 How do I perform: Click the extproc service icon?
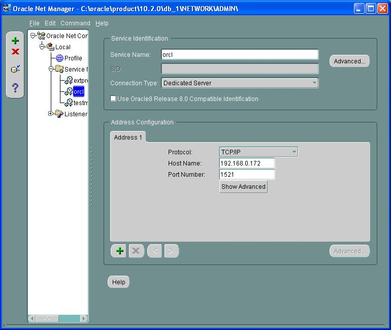coord(69,80)
